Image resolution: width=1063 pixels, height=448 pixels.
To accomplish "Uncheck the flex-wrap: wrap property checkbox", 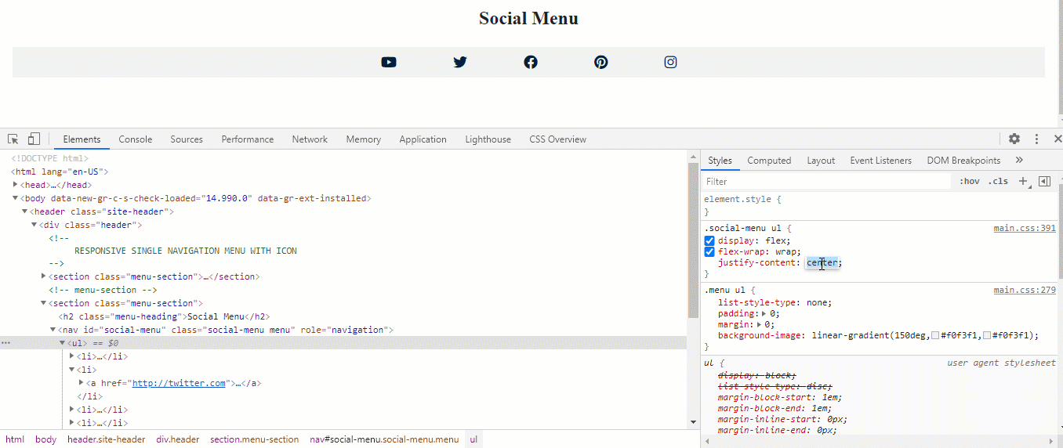I will pos(709,251).
